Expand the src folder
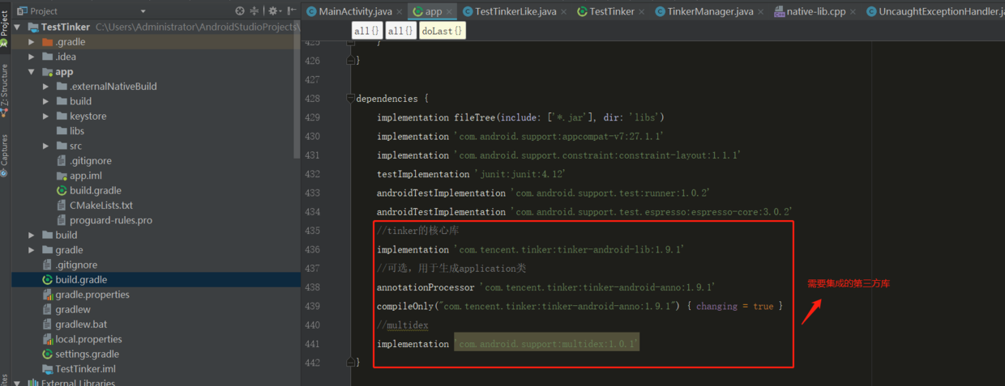This screenshot has width=1005, height=386. (46, 146)
